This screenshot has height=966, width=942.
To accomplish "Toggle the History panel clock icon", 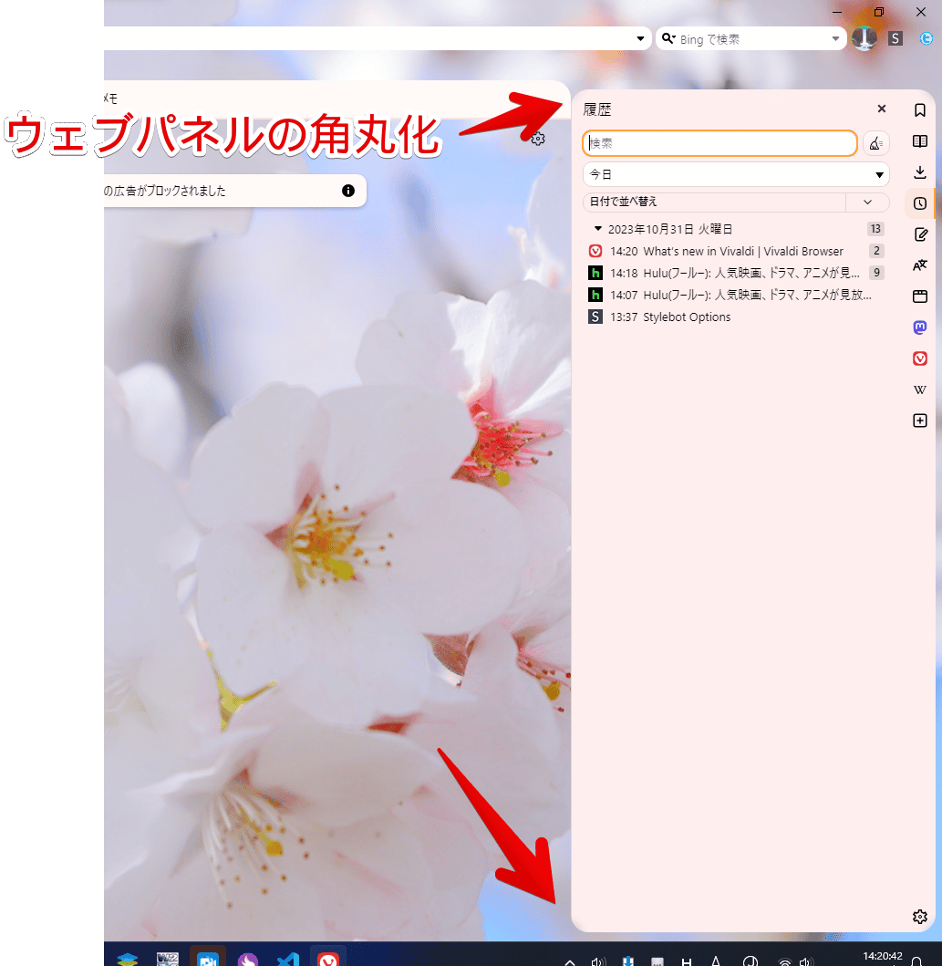I will coord(920,203).
